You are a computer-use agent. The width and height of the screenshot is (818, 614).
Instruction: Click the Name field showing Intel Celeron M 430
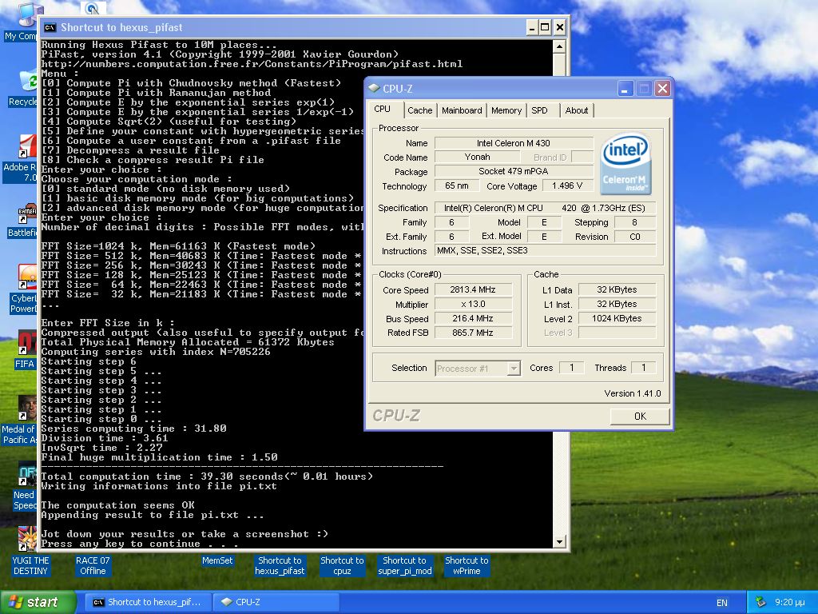514,142
